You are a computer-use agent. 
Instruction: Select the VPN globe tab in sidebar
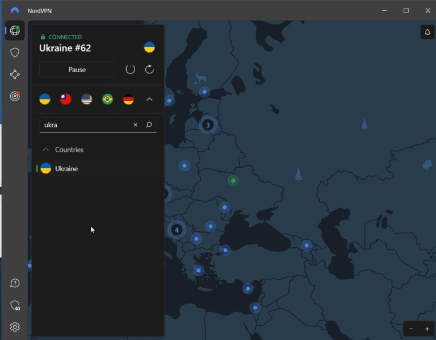[x=15, y=30]
